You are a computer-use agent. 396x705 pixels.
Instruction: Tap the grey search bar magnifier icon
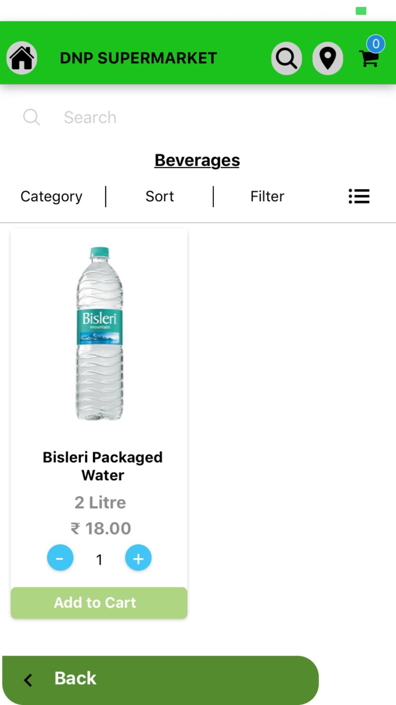tap(32, 117)
